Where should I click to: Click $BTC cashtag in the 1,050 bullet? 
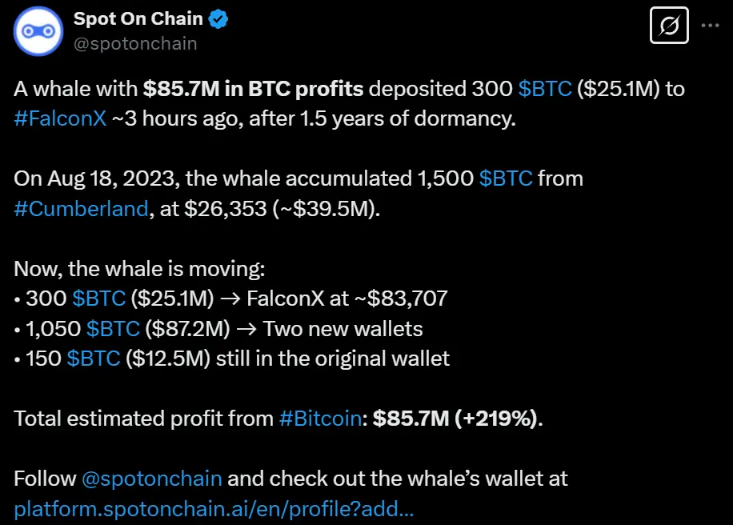coord(113,328)
